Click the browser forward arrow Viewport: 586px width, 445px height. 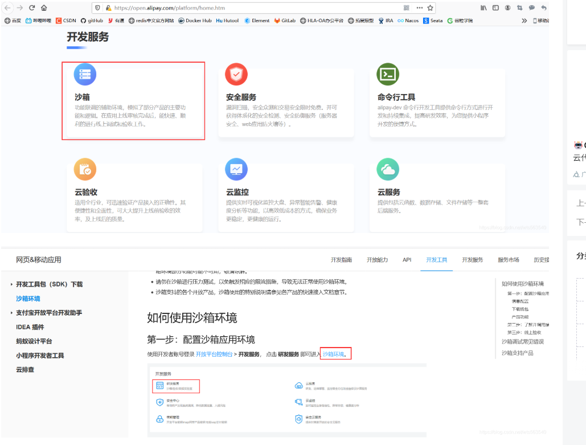pyautogui.click(x=20, y=7)
